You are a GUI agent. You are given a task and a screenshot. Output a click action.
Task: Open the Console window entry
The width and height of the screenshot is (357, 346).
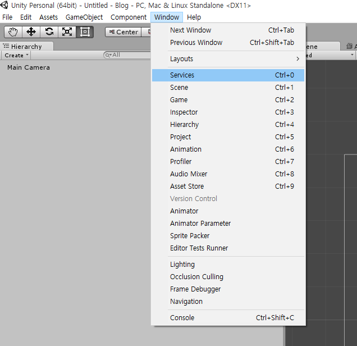[x=228, y=317]
